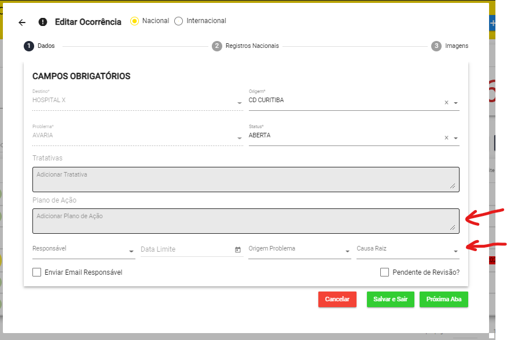The height and width of the screenshot is (340, 507).
Task: Click step 2 circle icon
Action: [217, 46]
